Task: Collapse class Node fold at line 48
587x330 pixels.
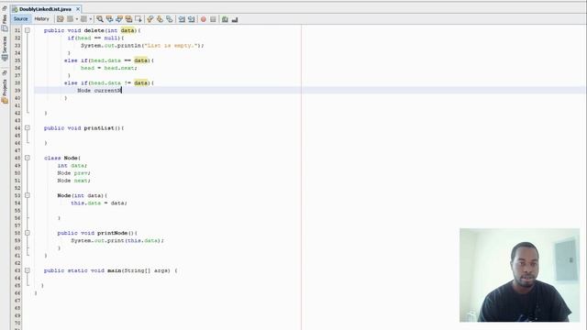Action: pyautogui.click(x=28, y=158)
